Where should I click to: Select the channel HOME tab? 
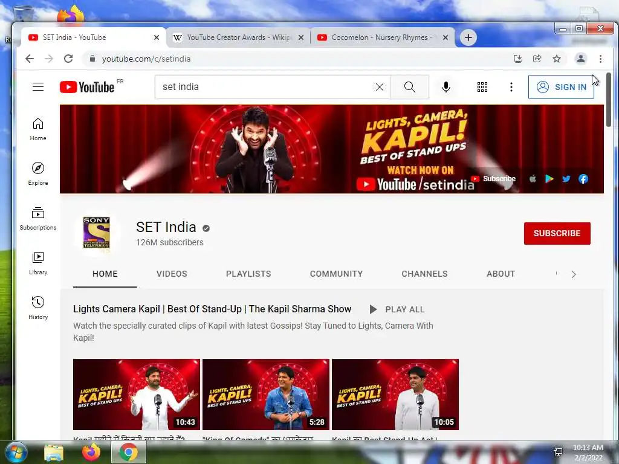[x=105, y=274]
